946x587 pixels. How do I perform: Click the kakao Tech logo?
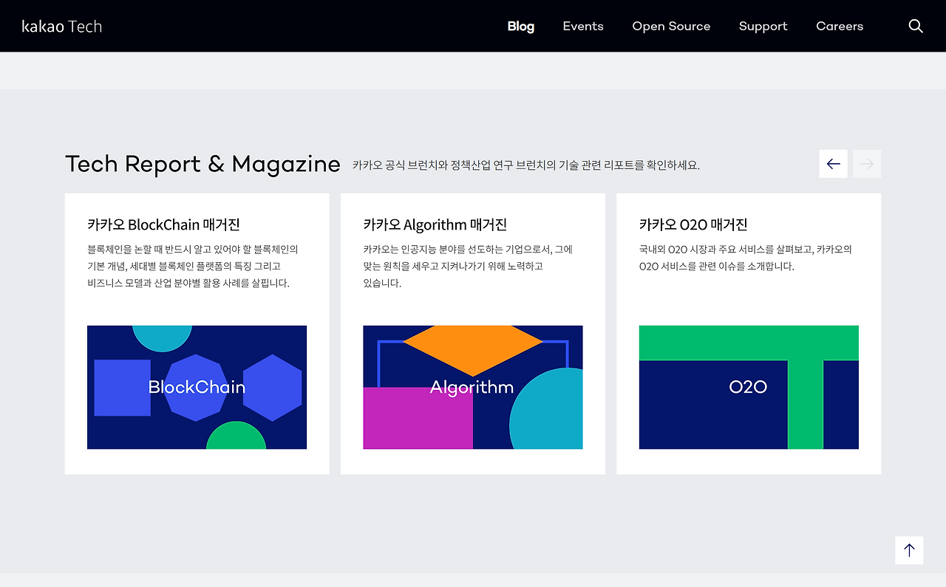pos(62,26)
